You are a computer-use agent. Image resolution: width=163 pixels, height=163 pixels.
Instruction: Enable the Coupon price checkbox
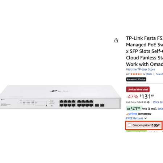[x=130, y=125]
